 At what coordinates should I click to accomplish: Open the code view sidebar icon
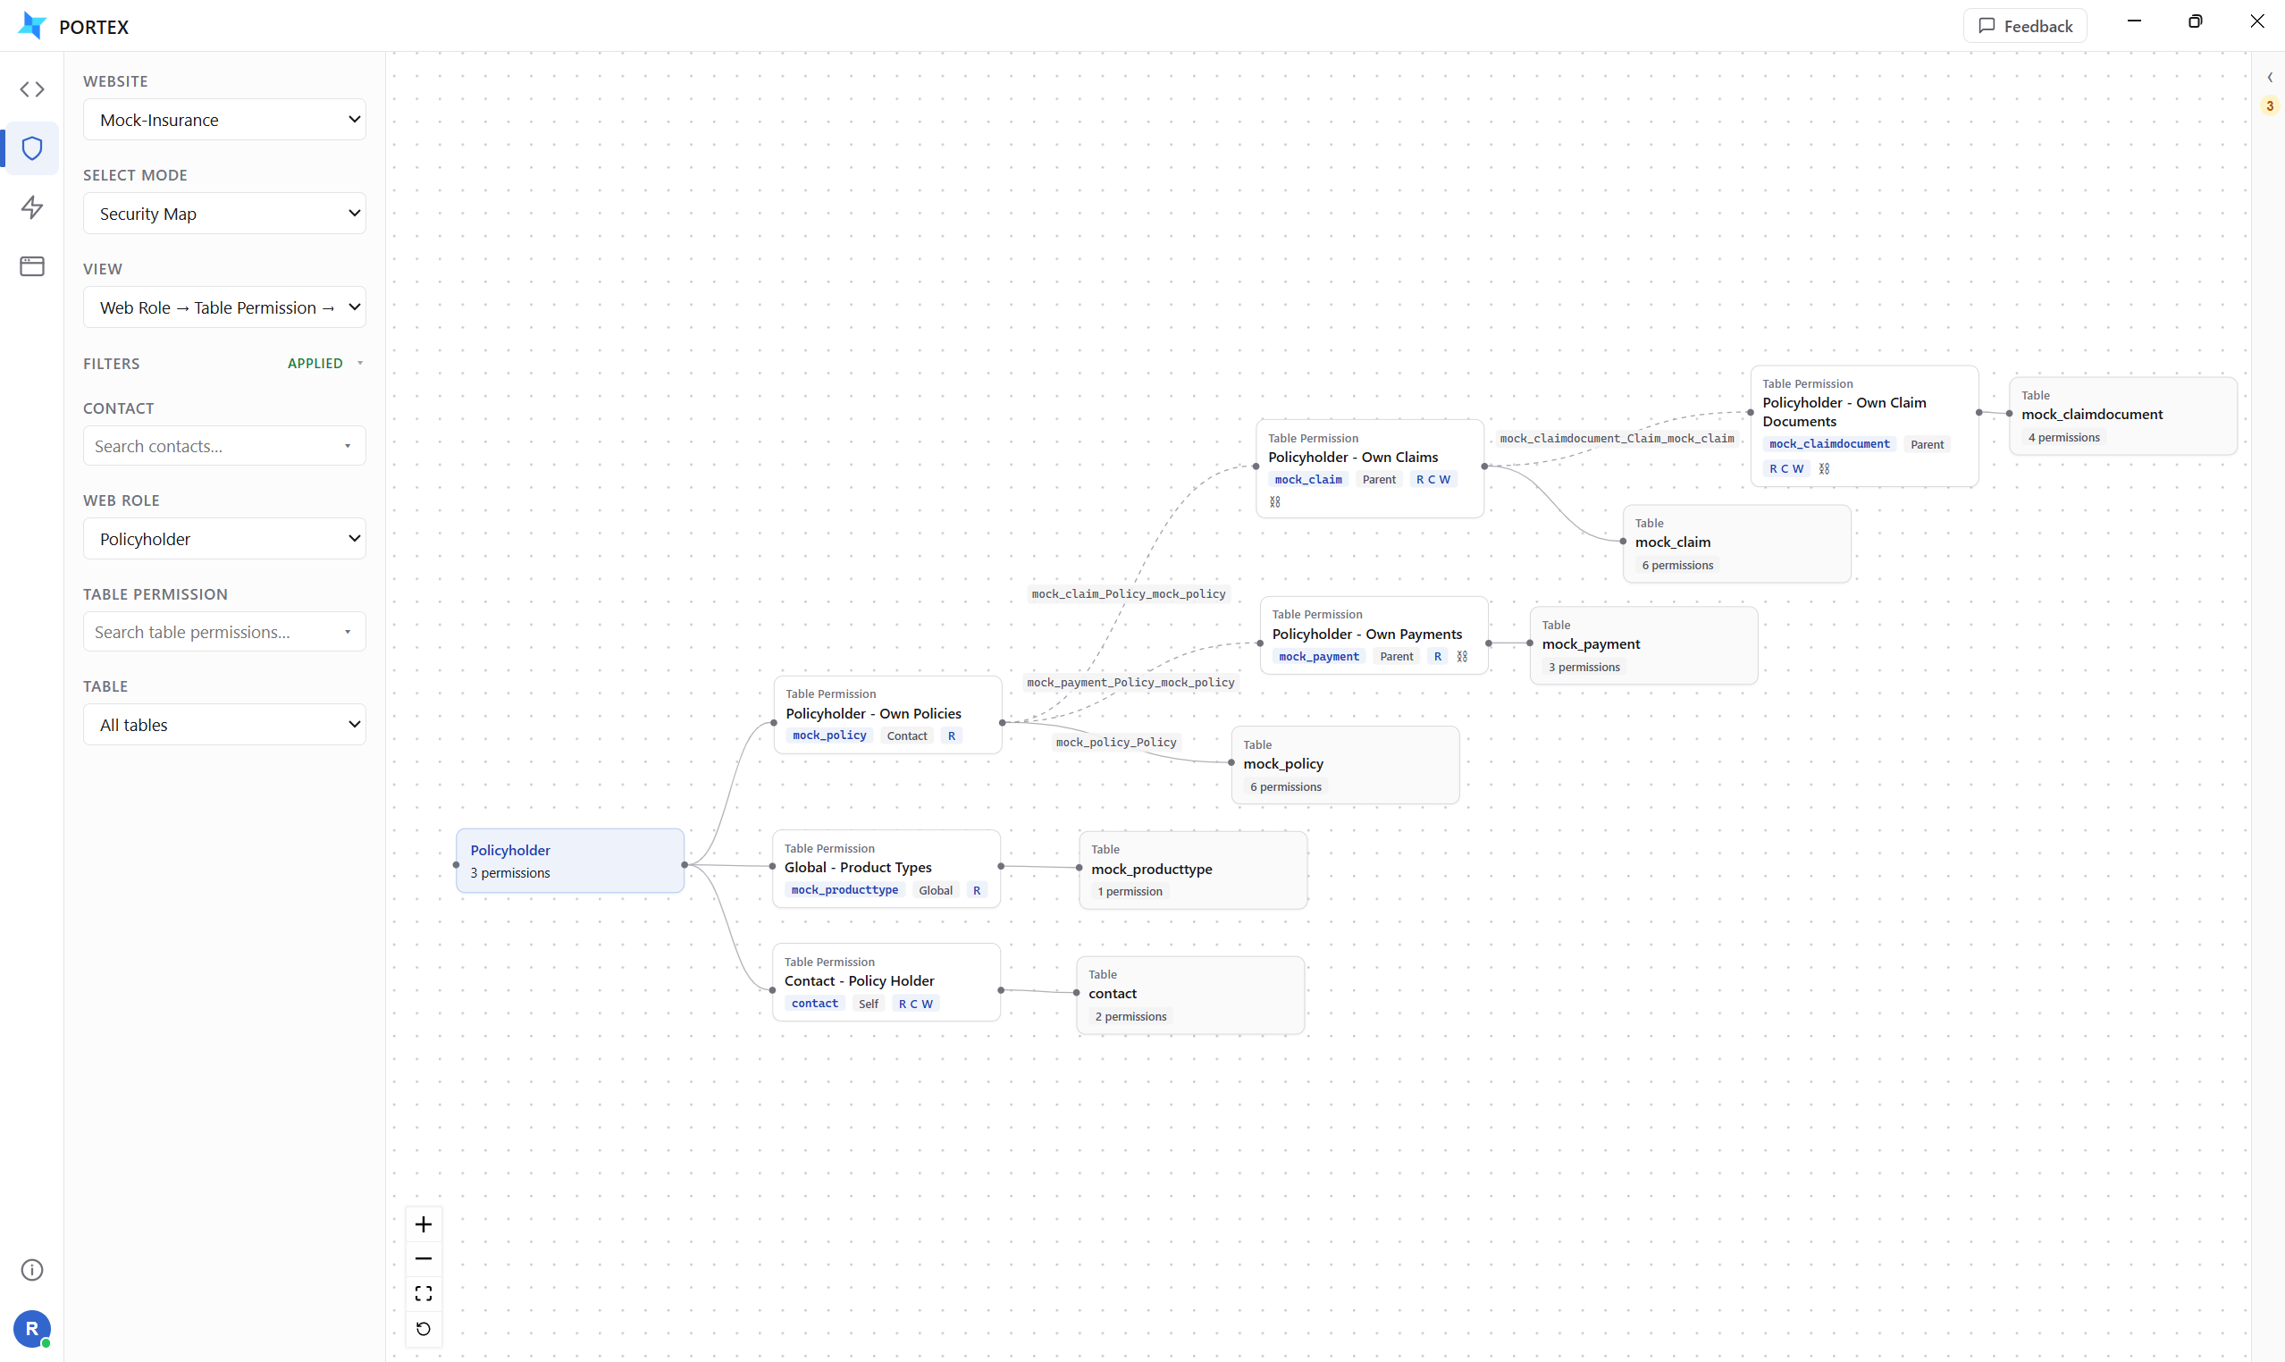(x=32, y=89)
